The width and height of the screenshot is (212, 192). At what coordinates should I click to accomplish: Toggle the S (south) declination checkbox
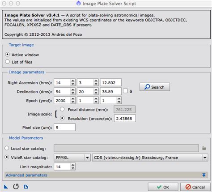click(125, 91)
